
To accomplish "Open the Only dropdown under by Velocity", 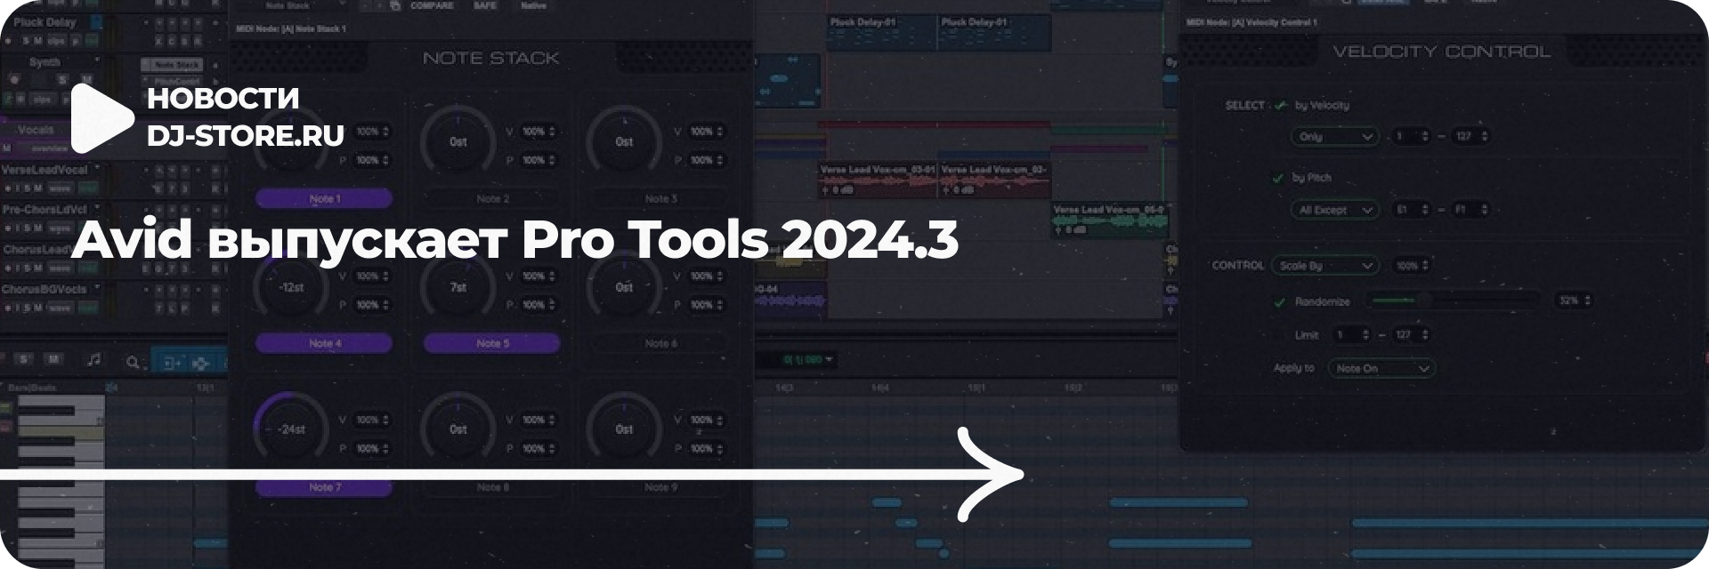I will click(1334, 137).
